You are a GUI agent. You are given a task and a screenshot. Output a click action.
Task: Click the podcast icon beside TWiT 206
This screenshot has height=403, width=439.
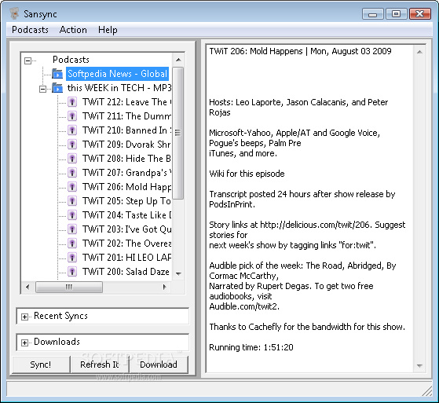pyautogui.click(x=72, y=187)
